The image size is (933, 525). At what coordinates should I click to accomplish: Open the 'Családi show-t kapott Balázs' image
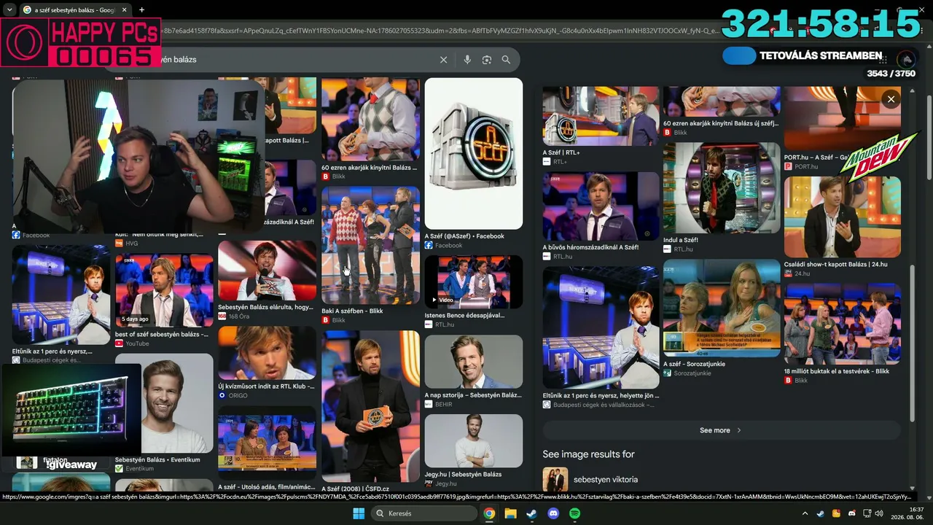point(843,217)
